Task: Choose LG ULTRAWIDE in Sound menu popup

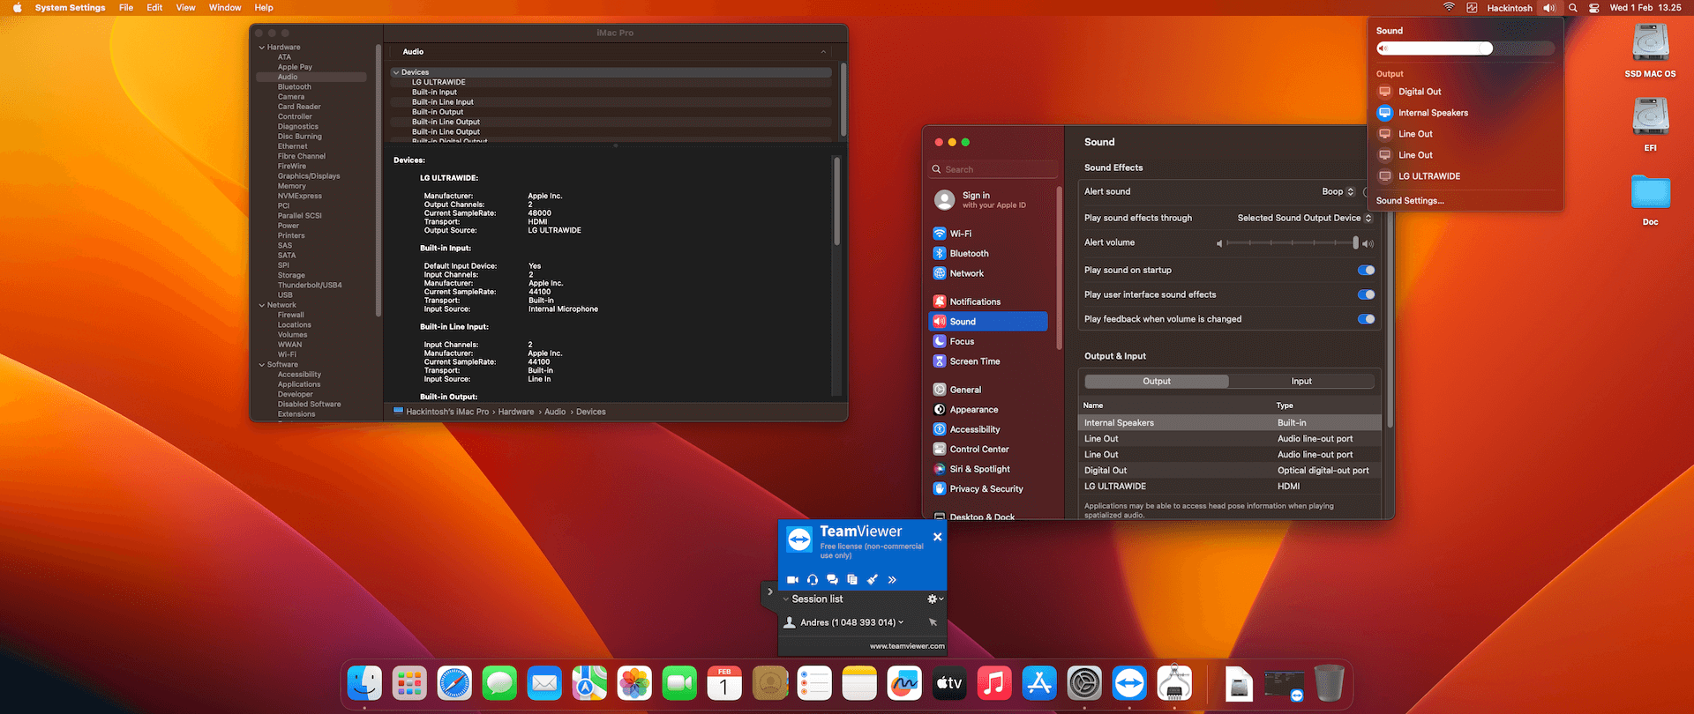Action: [1465, 176]
